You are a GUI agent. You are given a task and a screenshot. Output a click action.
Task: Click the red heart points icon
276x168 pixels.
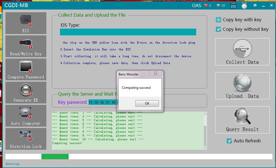[206, 6]
